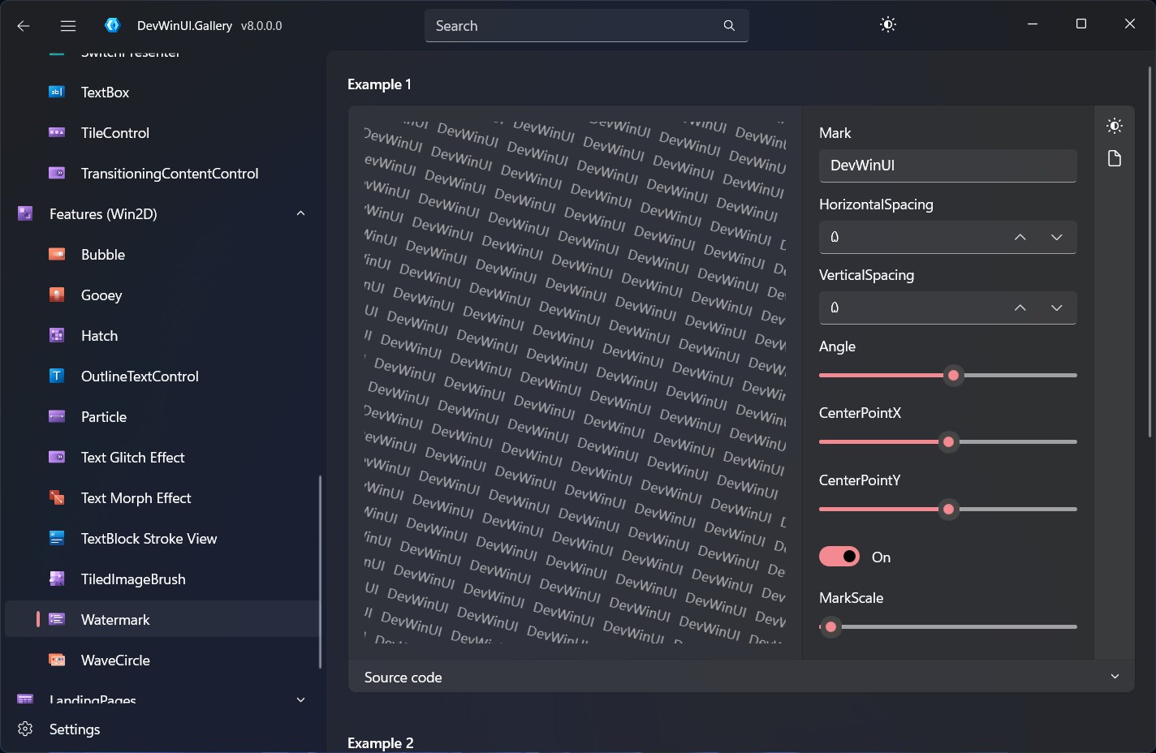The height and width of the screenshot is (753, 1156).
Task: Click the MarkScale slider thumb
Action: (830, 626)
